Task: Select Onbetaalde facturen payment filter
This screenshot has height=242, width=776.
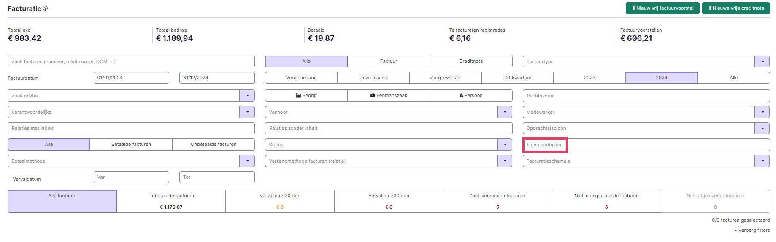Action: click(x=214, y=144)
